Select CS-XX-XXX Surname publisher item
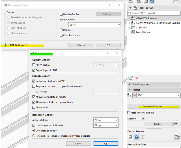This screenshot has width=181, height=148. pos(146,18)
